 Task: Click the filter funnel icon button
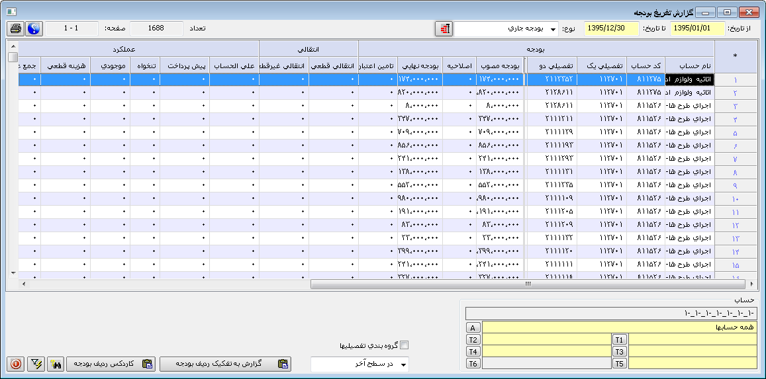coord(36,364)
